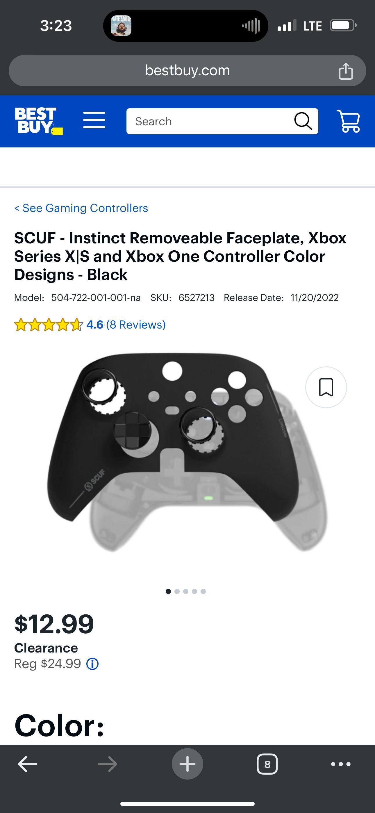Open the Best Buy home logo
375x813 pixels.
[38, 121]
